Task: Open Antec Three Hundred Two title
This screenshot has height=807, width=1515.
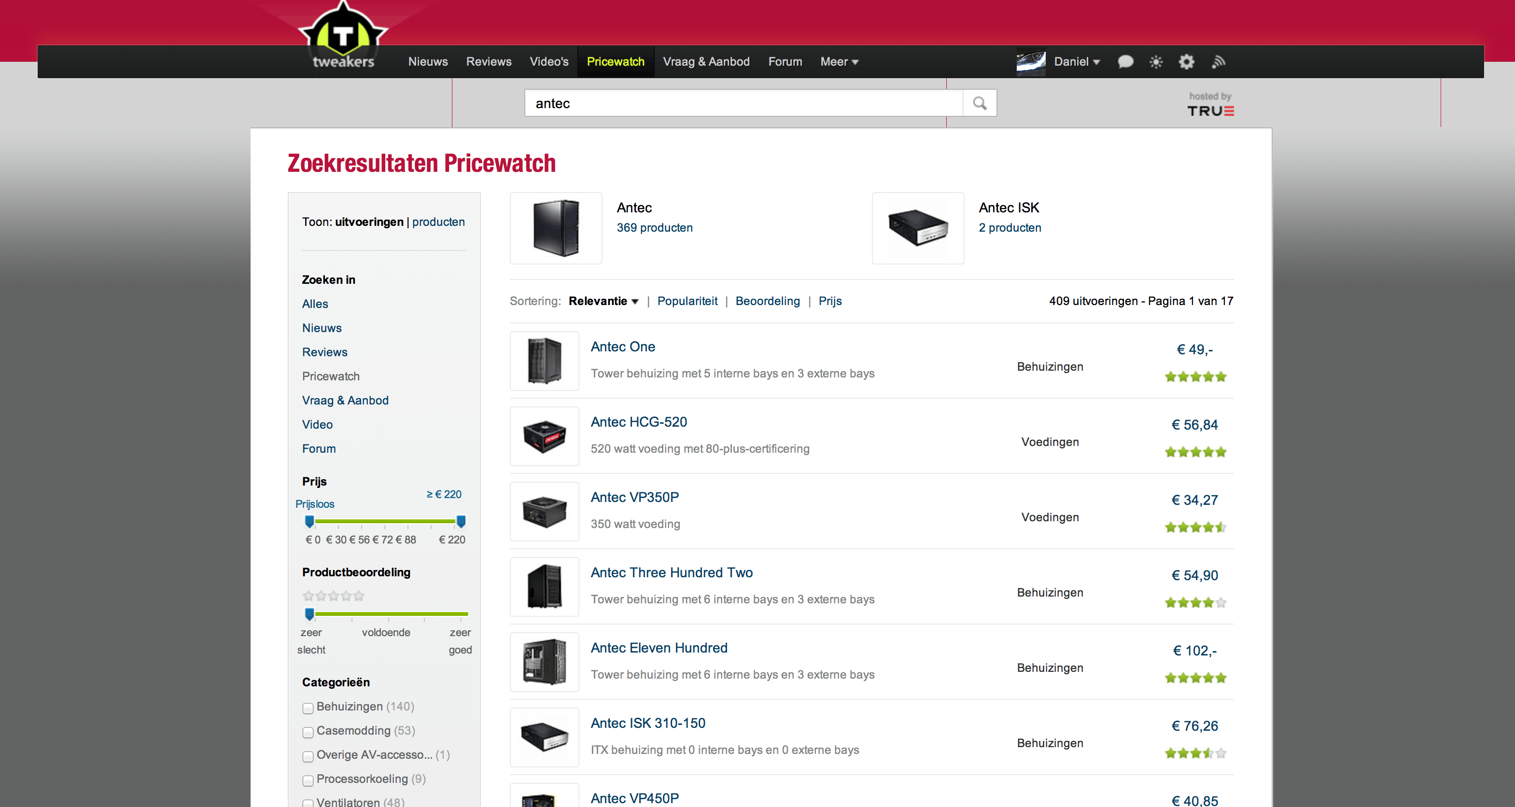Action: [x=672, y=572]
